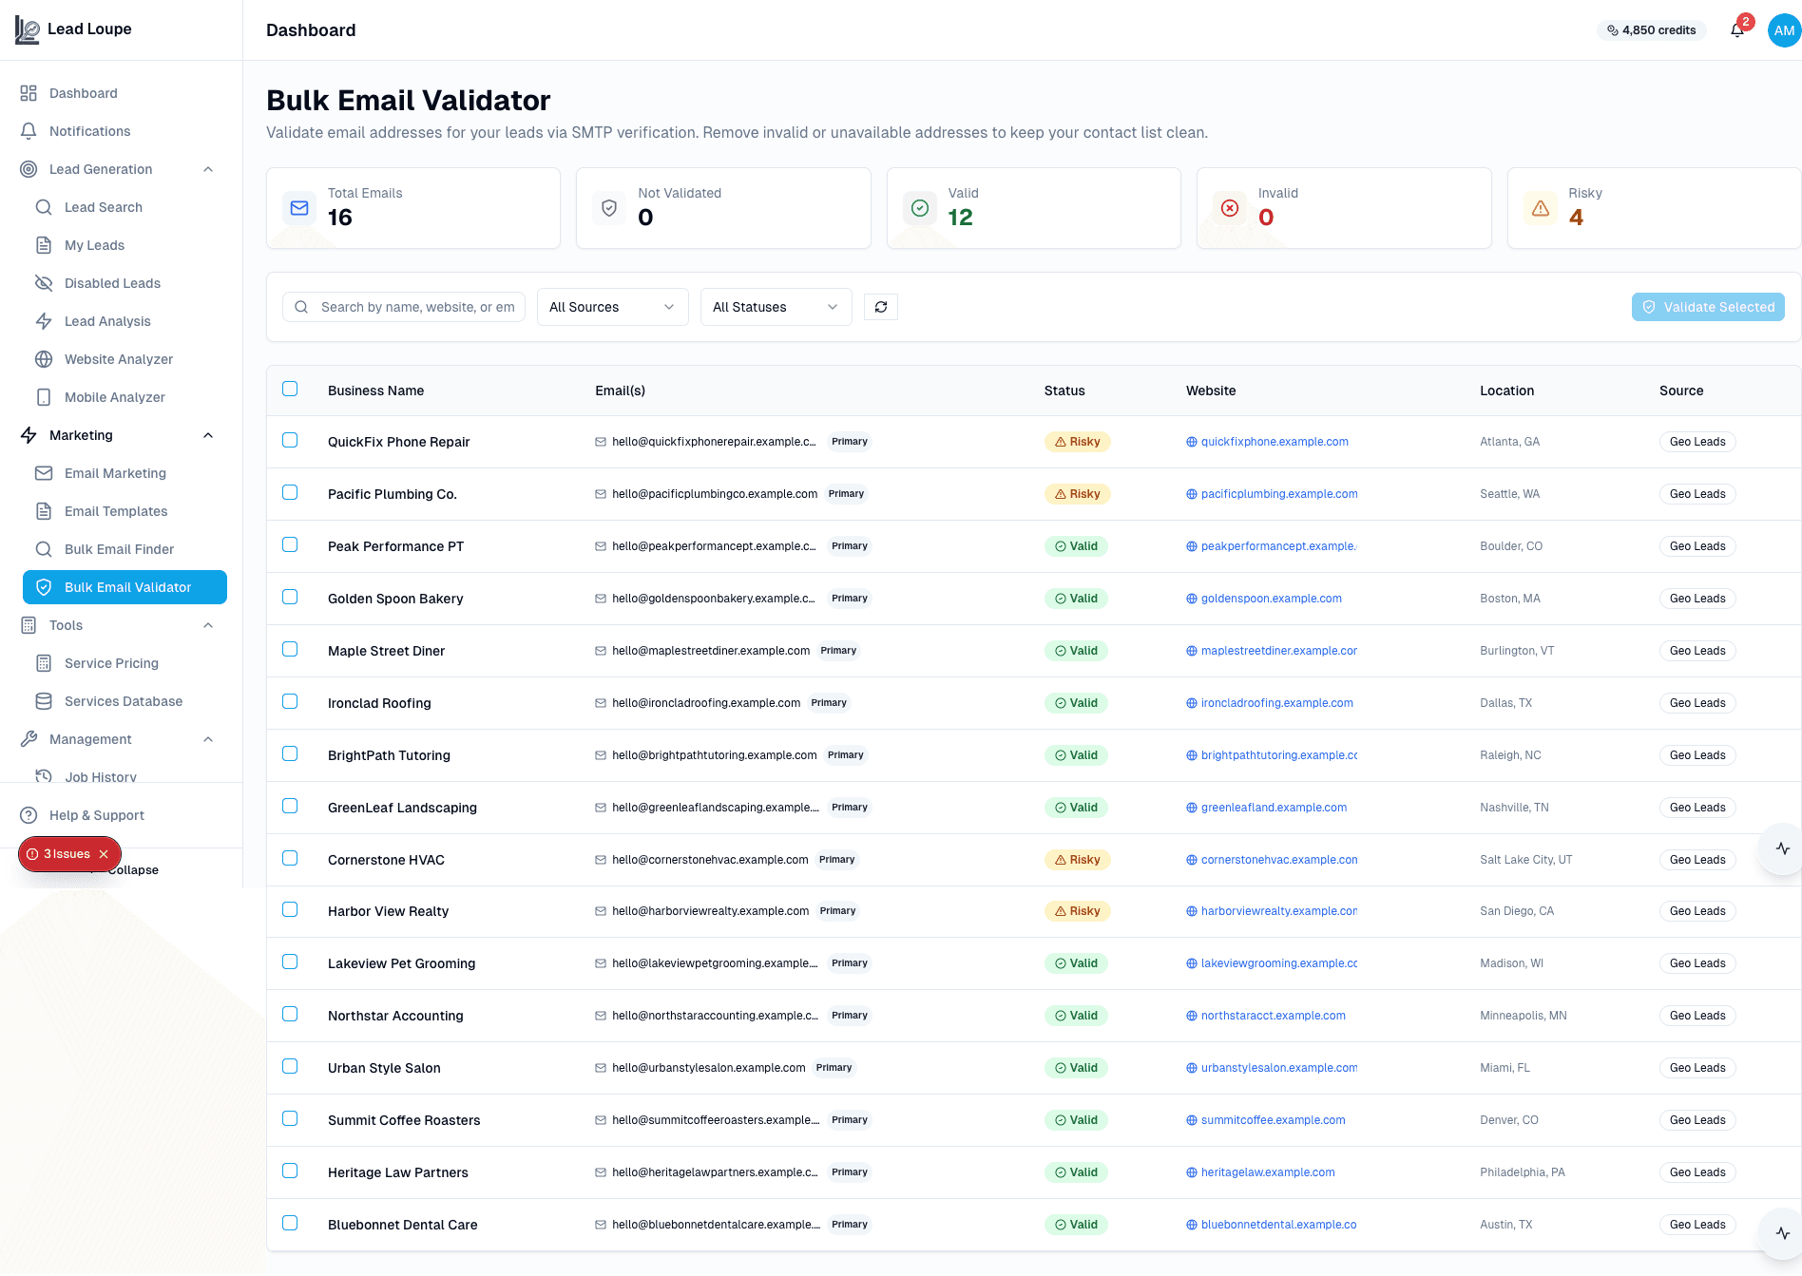Collapse the Tools section chevron
This screenshot has width=1802, height=1276.
pos(208,625)
